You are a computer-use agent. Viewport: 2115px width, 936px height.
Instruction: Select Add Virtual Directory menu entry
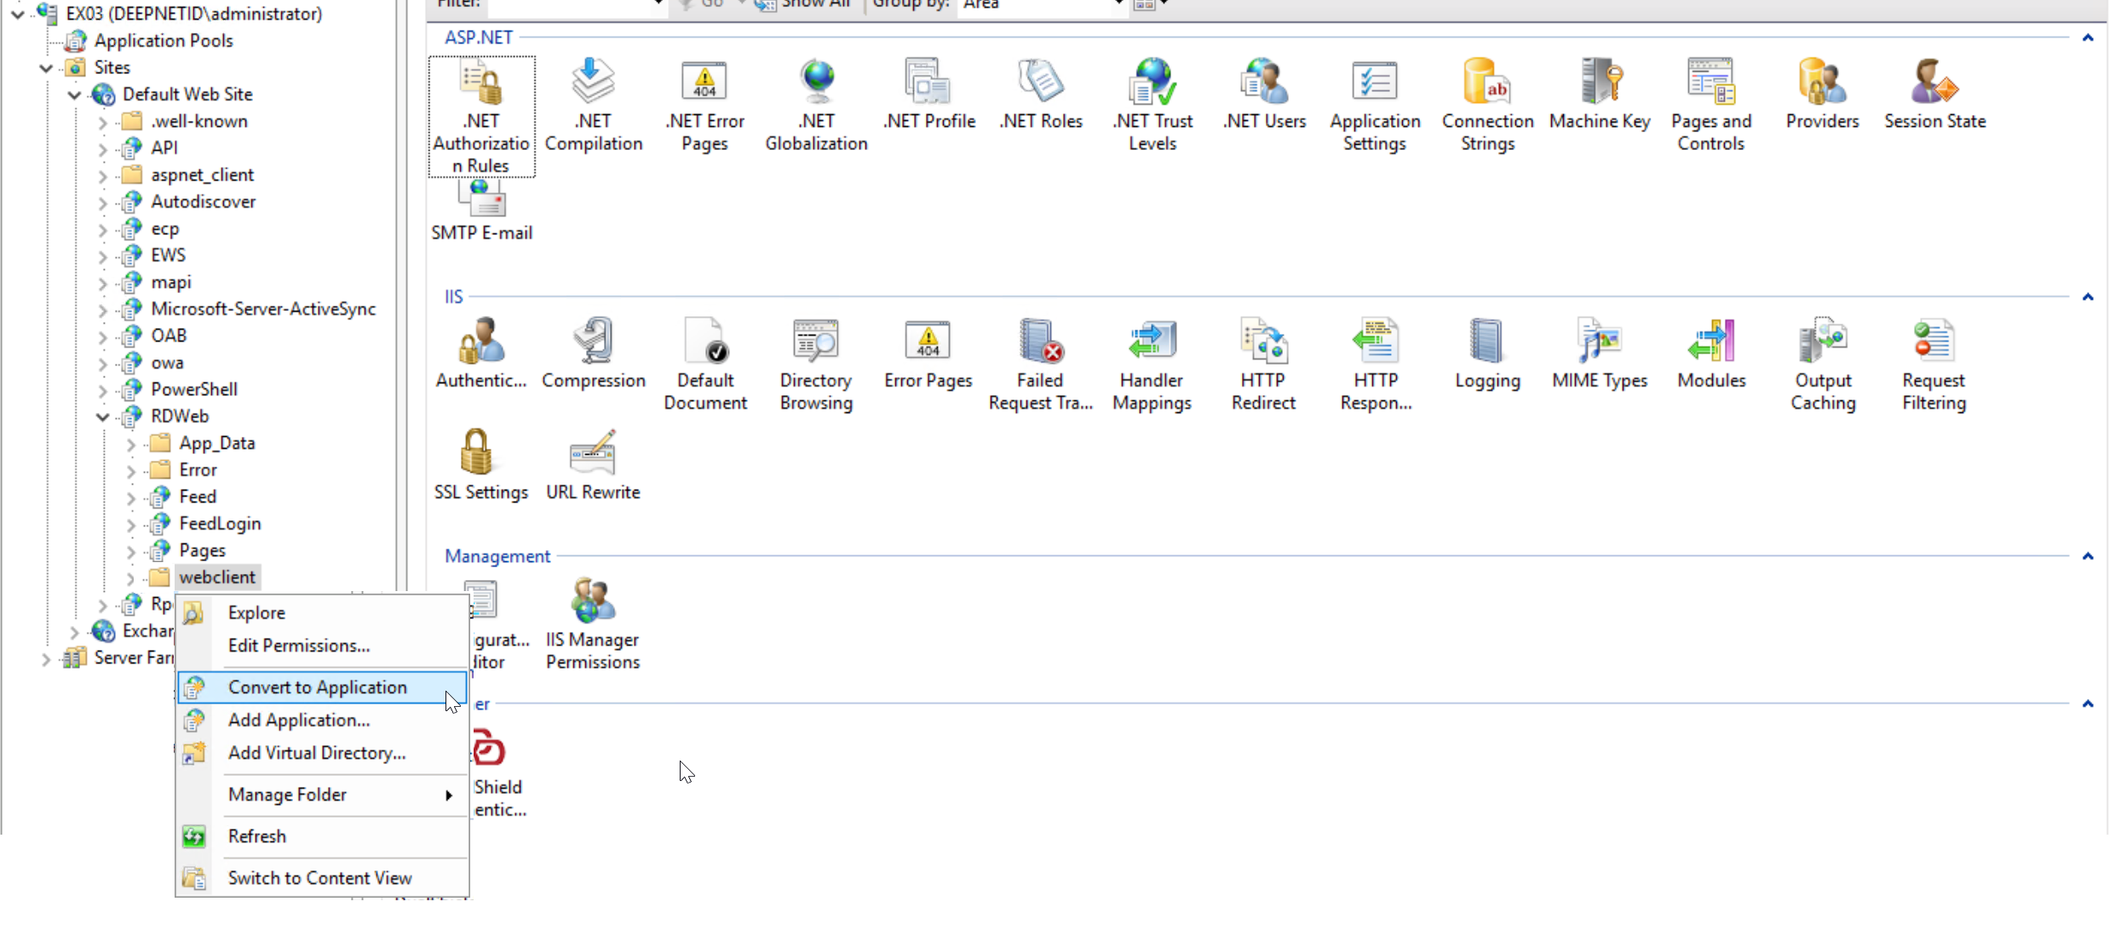point(316,753)
